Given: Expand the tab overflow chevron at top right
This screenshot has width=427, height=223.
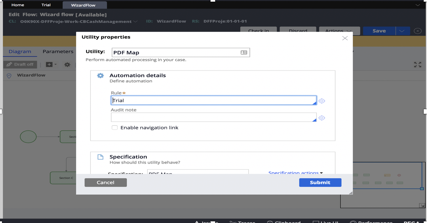Looking at the screenshot, I should (x=418, y=5).
